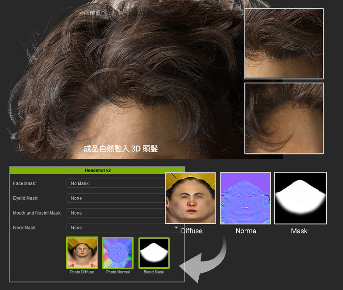Select the Photo Diffuse texture slot
343x290 pixels.
(x=82, y=253)
